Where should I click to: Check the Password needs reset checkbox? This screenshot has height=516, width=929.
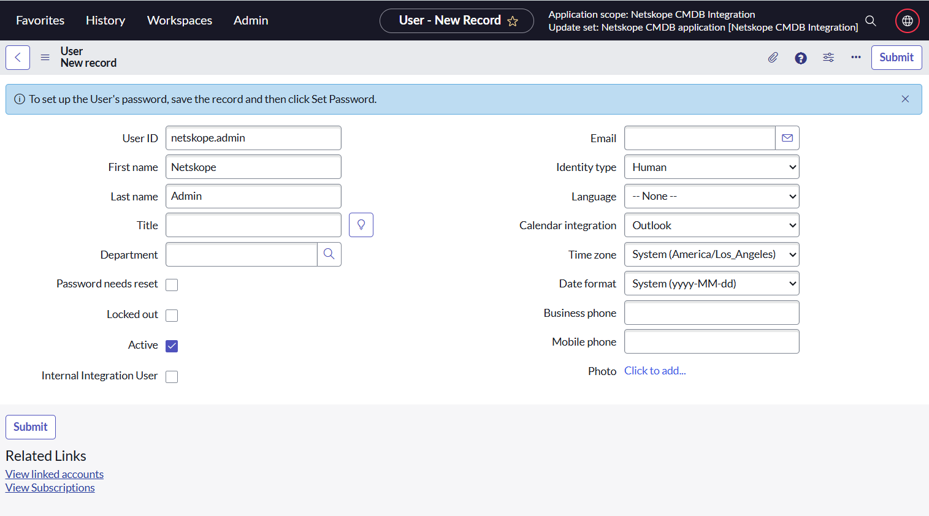point(172,285)
